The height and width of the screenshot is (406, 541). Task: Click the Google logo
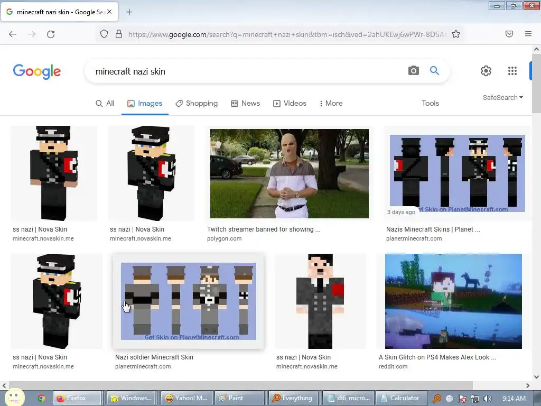(x=37, y=71)
